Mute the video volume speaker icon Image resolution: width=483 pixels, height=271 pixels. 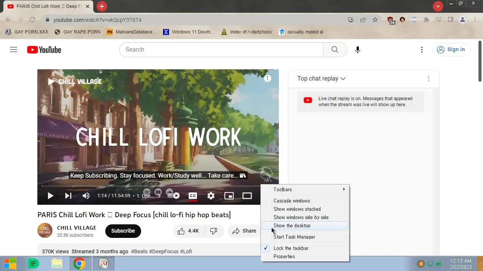tap(86, 196)
